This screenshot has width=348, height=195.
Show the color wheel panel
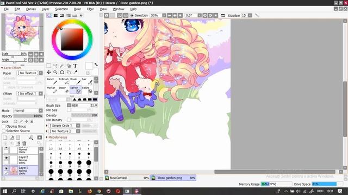(x=49, y=15)
